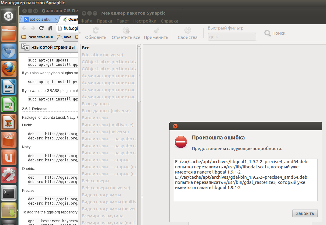326x225 pixels.
Task: Open the Справка menu
Action: (x=170, y=21)
